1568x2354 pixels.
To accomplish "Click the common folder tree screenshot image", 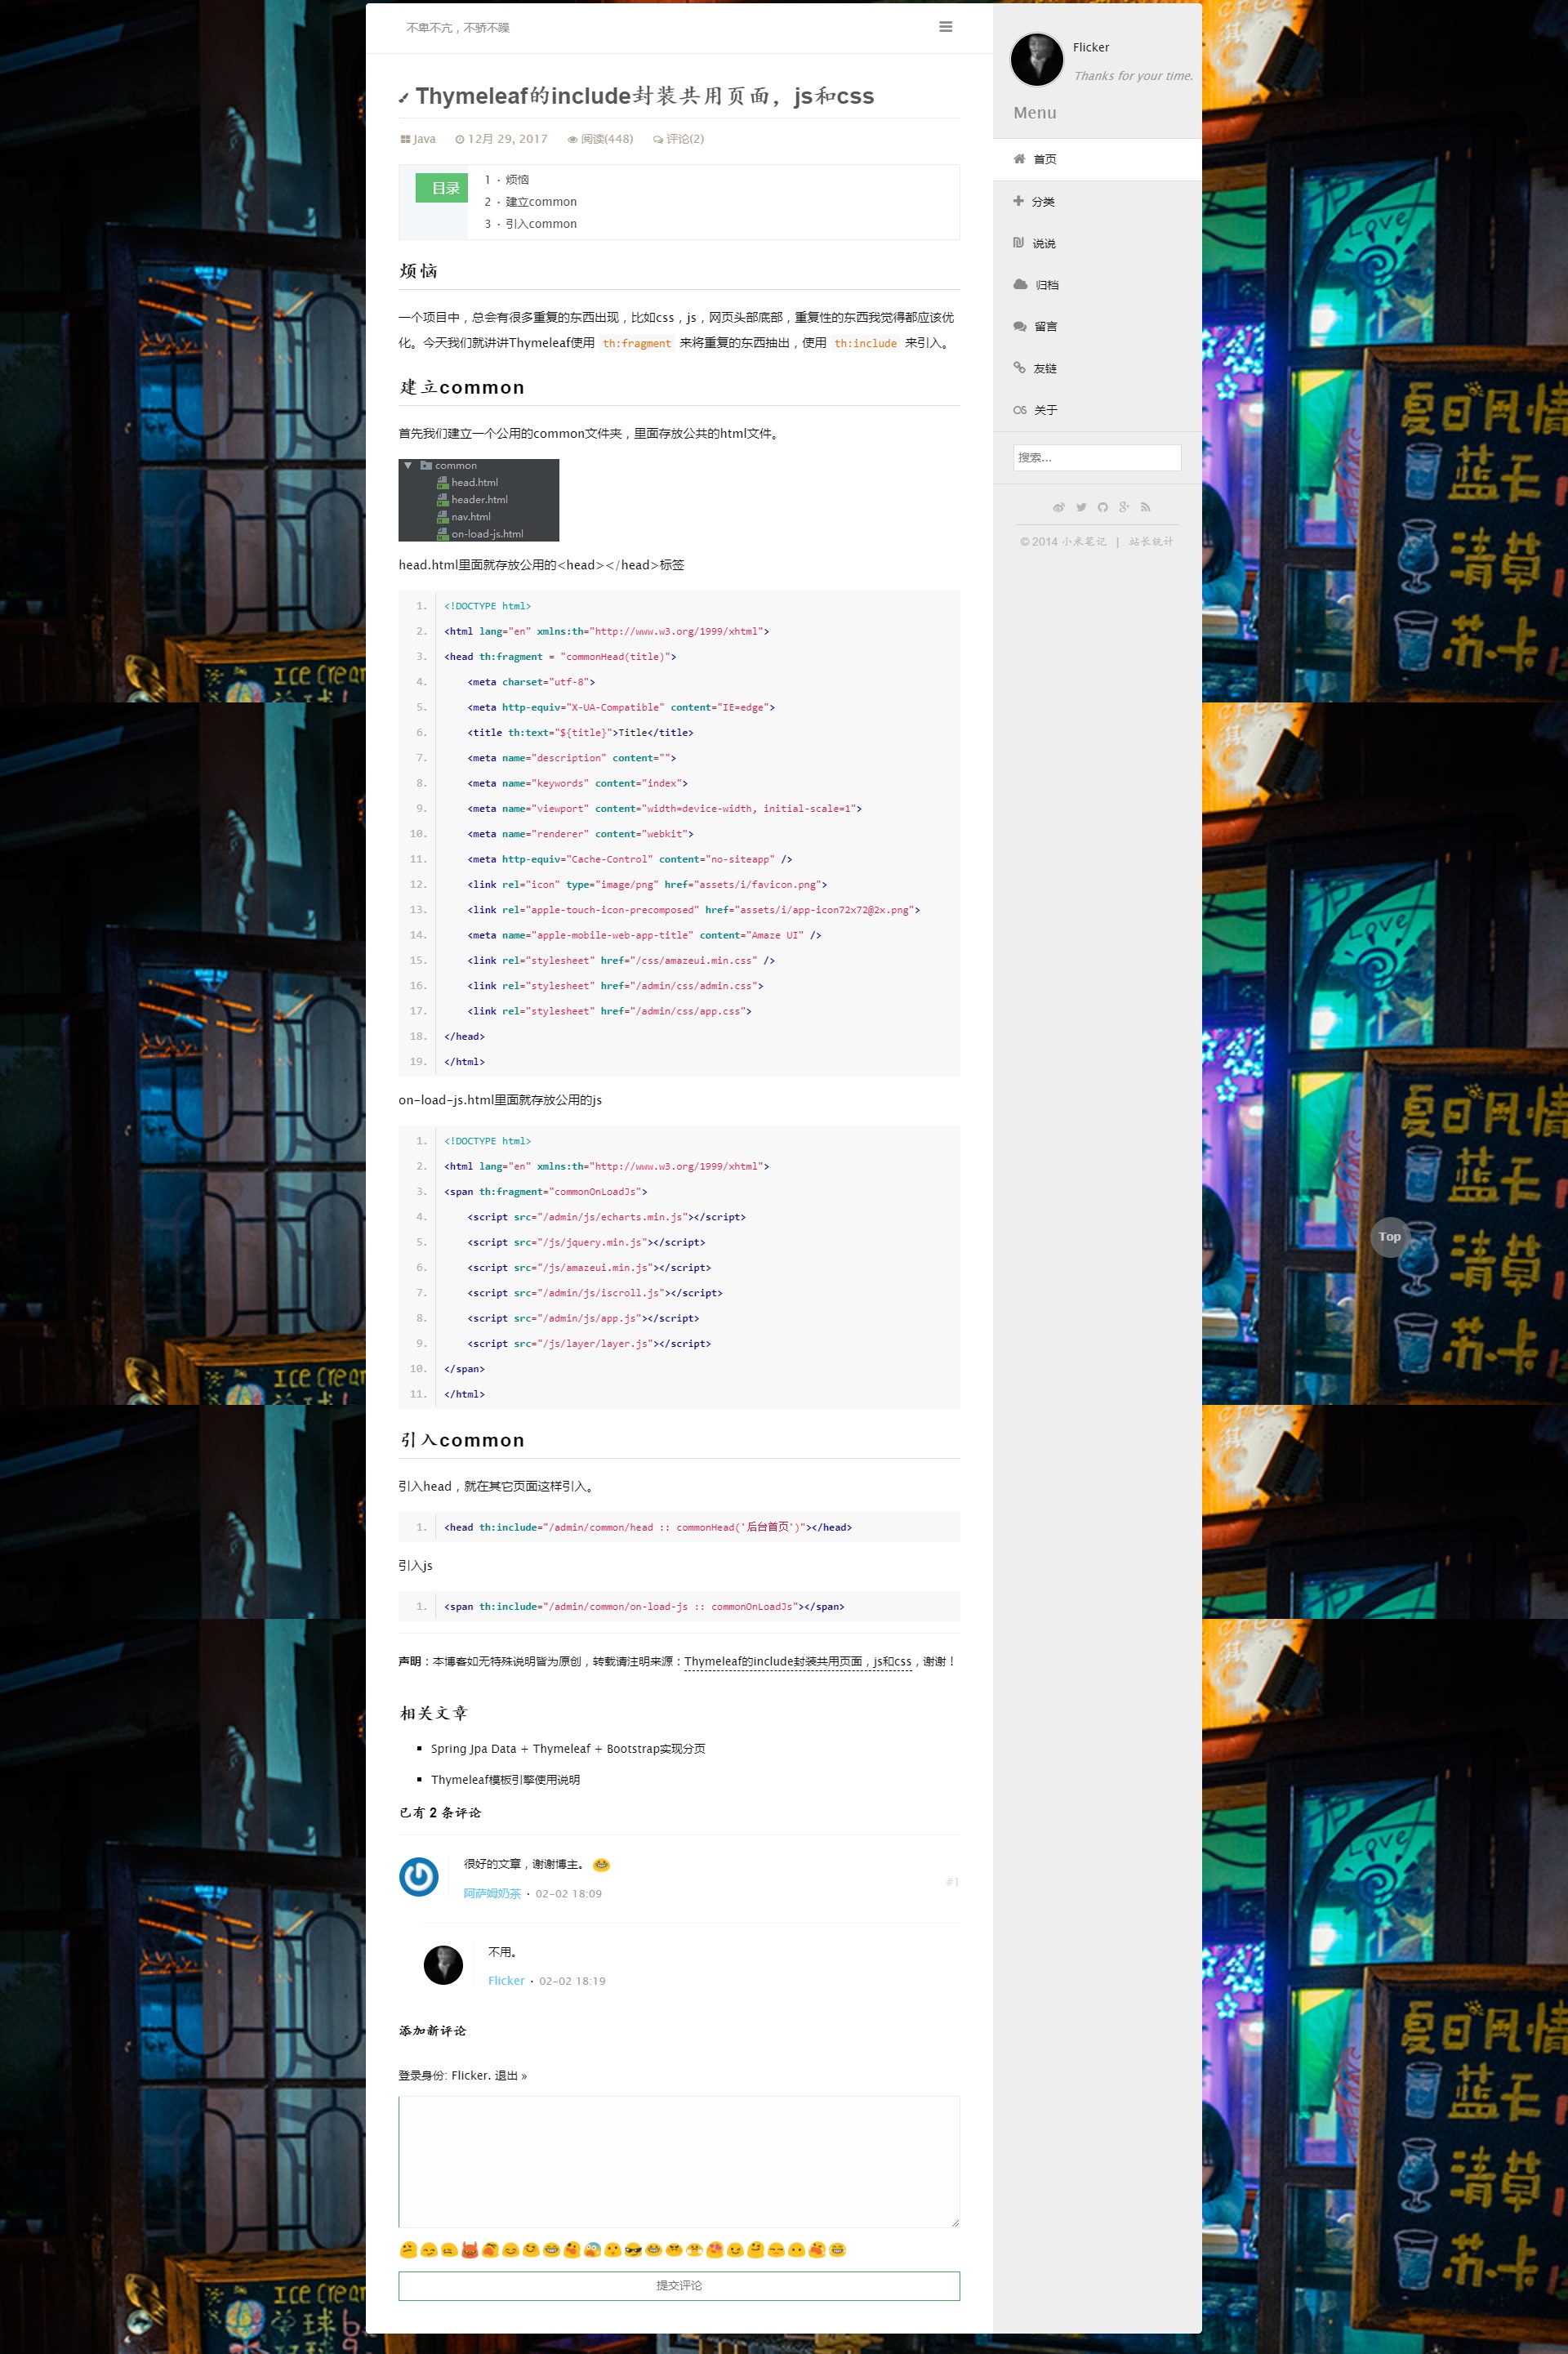I will pyautogui.click(x=478, y=500).
